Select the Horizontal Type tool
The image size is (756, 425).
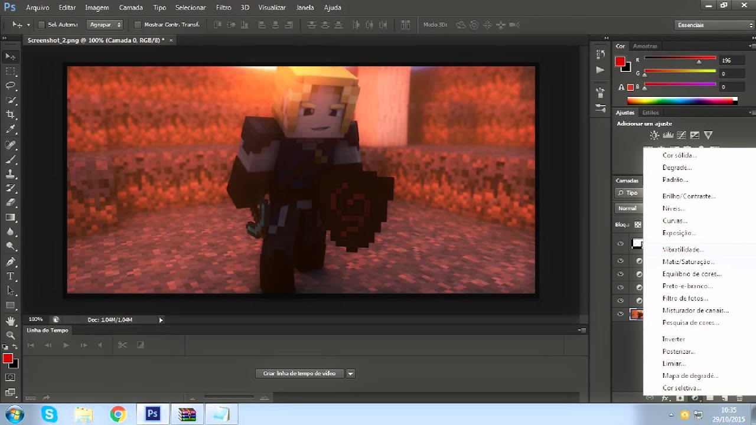[11, 276]
